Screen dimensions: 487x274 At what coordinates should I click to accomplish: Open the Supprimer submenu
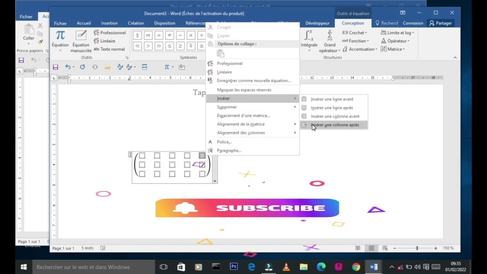[253, 107]
